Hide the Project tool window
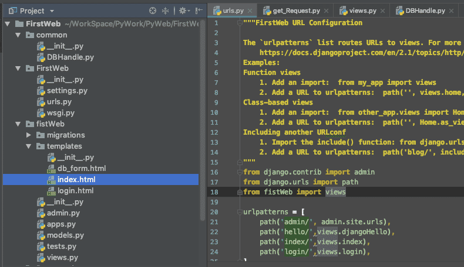 pyautogui.click(x=199, y=11)
